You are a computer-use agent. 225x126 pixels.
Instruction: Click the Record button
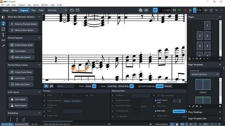pyautogui.click(x=185, y=10)
